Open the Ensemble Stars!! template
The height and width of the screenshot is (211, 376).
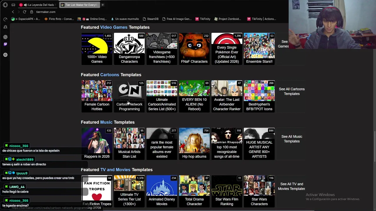point(259,49)
